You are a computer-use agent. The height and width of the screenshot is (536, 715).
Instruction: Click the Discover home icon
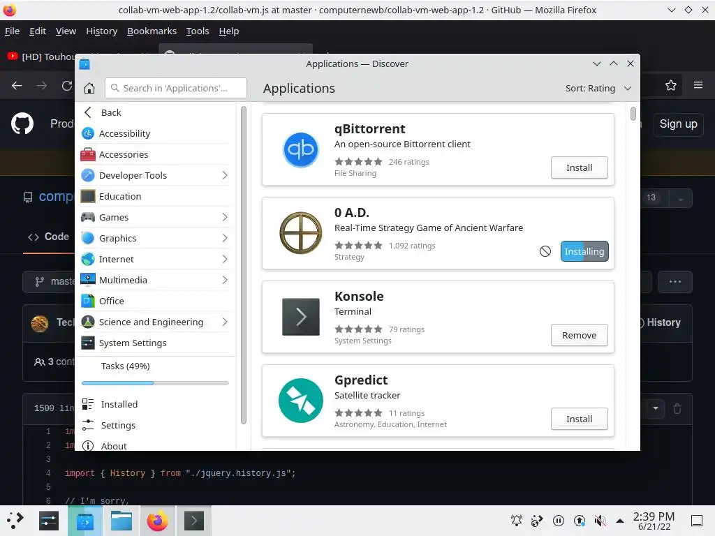click(89, 88)
